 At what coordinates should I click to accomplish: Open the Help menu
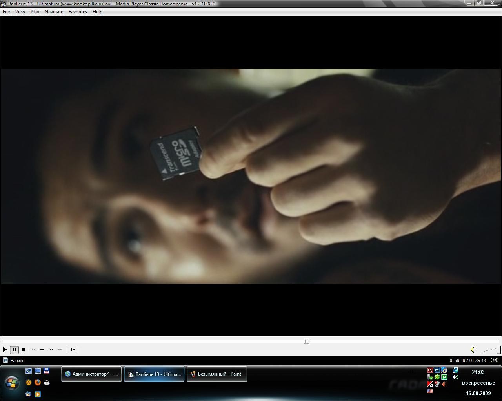coord(97,12)
